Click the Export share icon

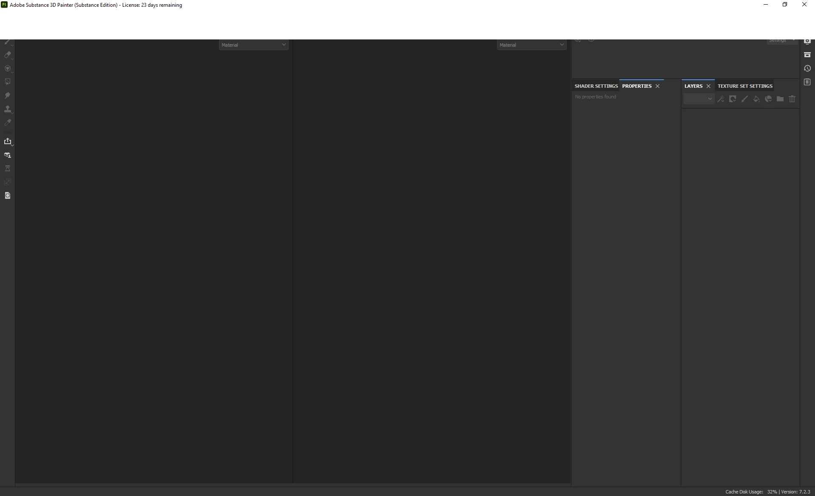point(8,141)
